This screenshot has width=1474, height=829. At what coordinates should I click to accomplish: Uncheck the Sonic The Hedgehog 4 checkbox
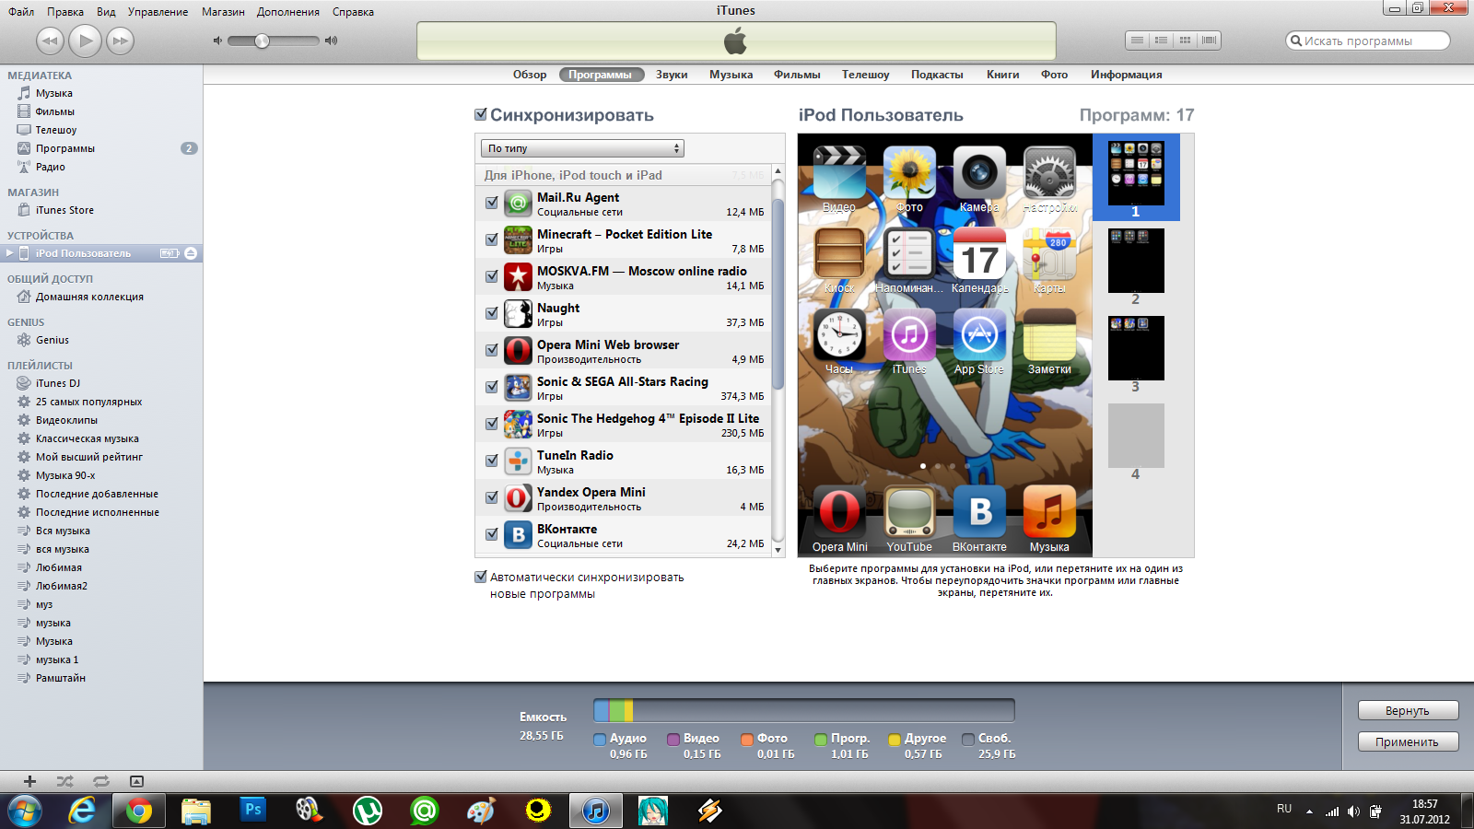[491, 424]
